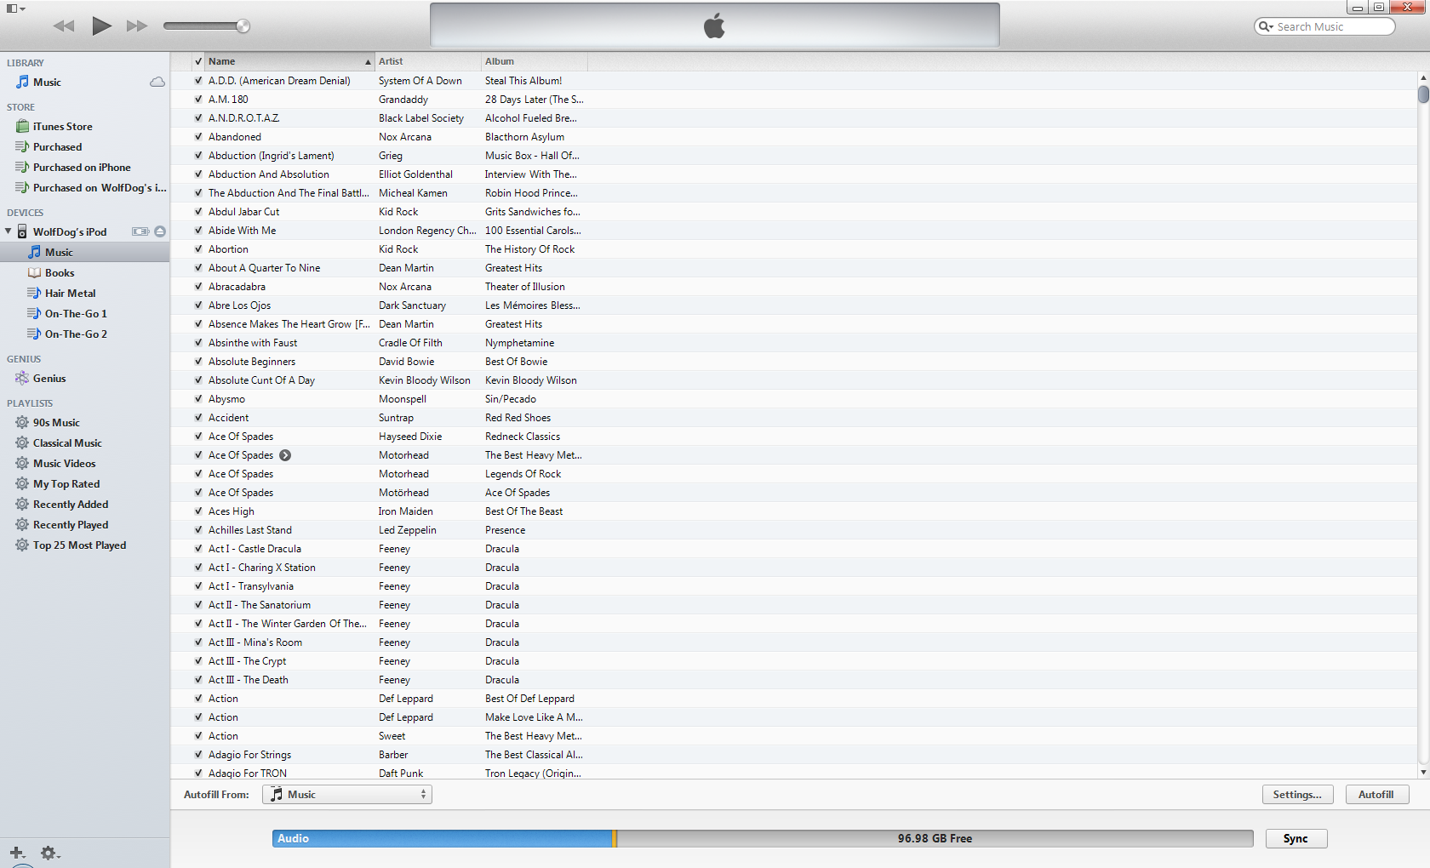The image size is (1430, 868).
Task: Uncheck the Achilles Last Stand checkbox
Action: pos(198,530)
